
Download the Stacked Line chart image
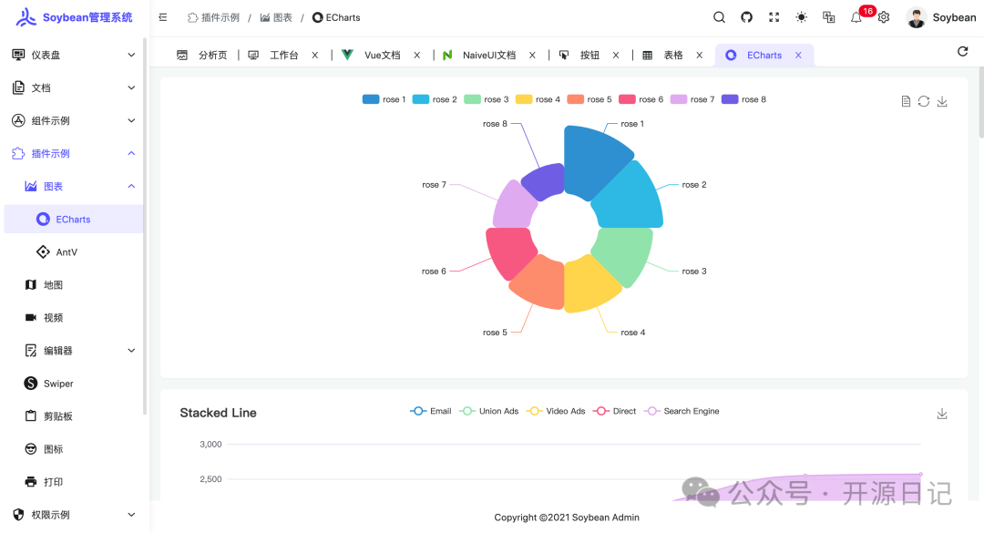click(942, 414)
